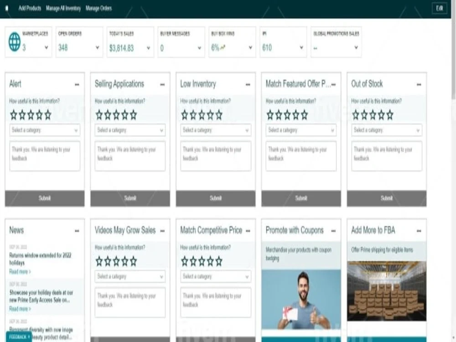Click the Edit button in top bar
Screen dimensions: 456x342
[439, 8]
